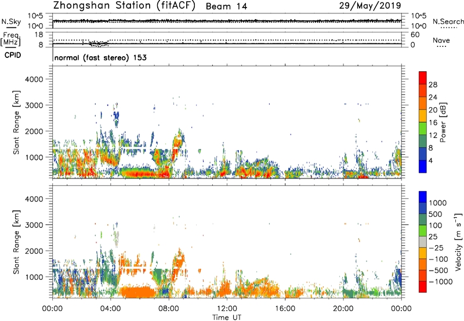Pick teal Velocity segment between 100 and 500

click(x=423, y=220)
